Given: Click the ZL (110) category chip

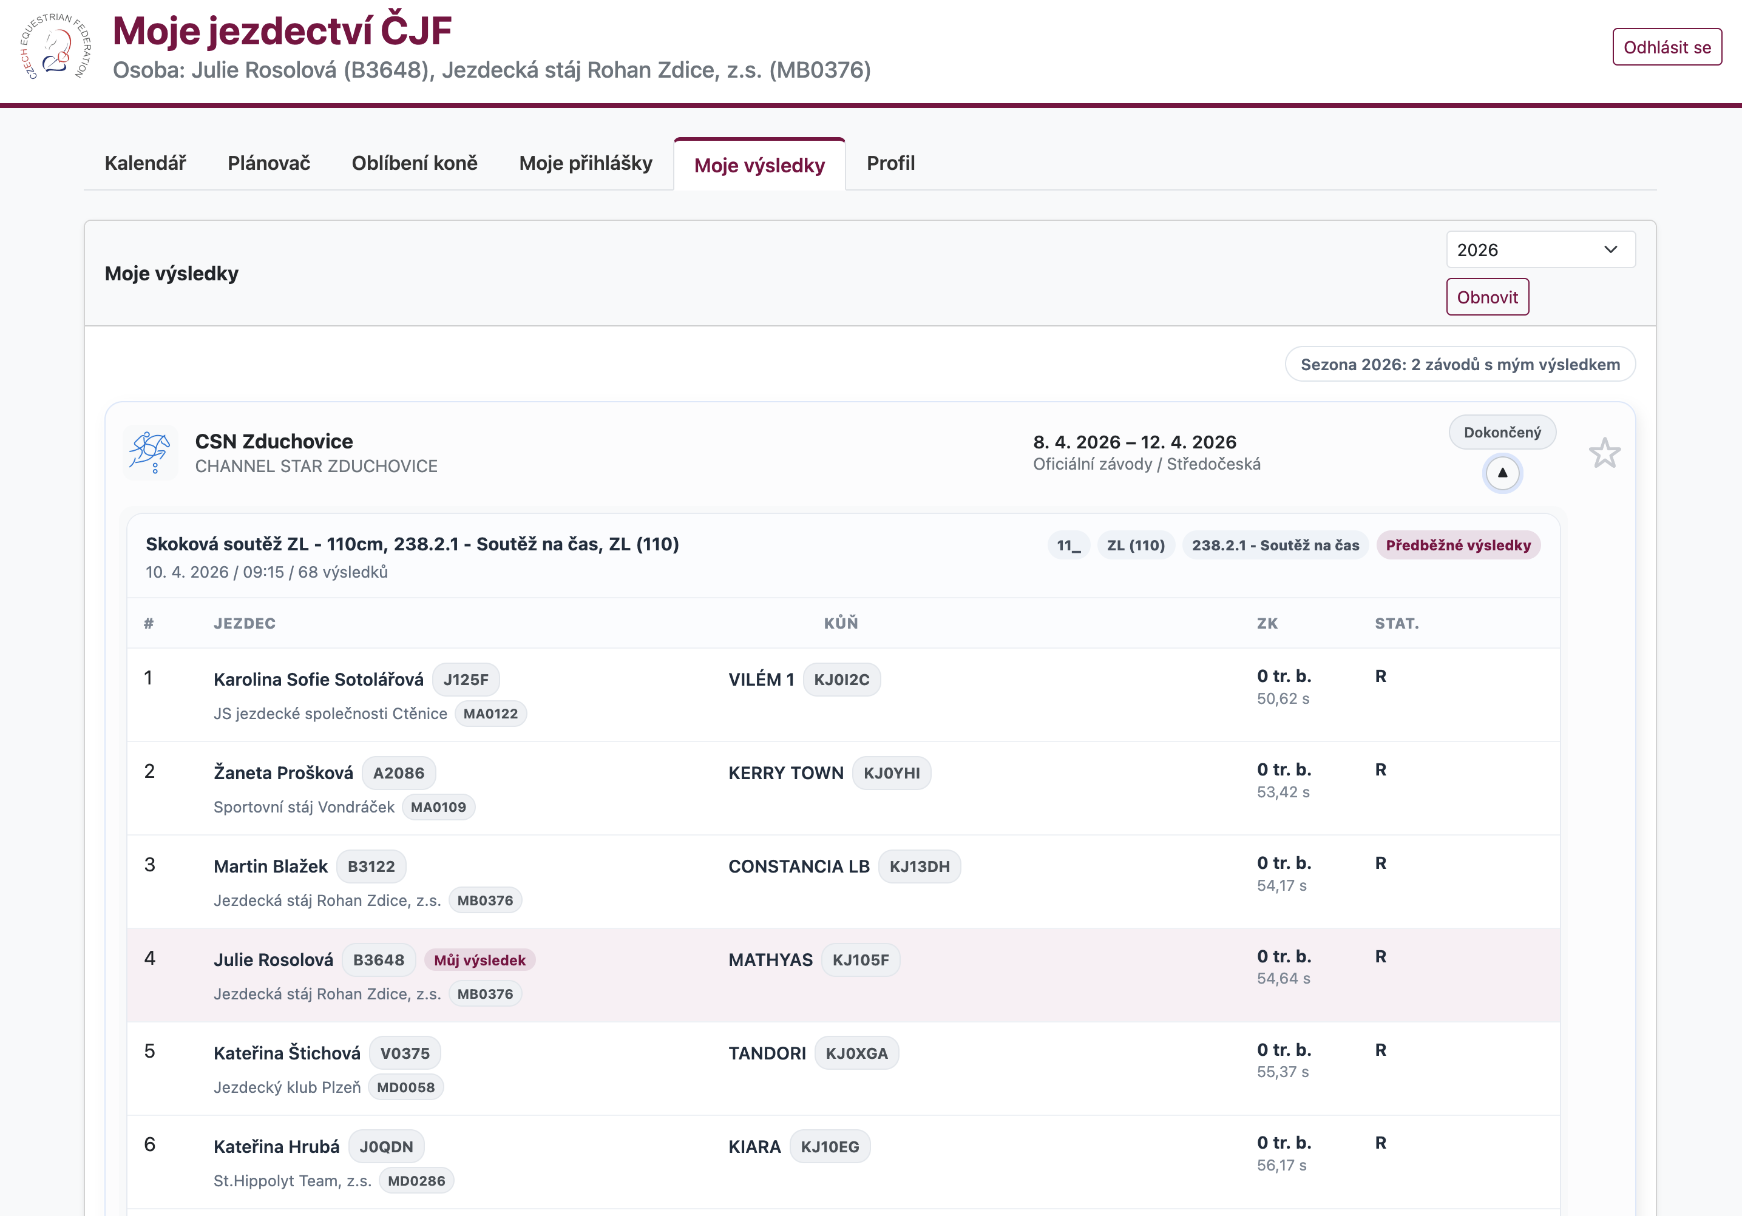Looking at the screenshot, I should coord(1135,545).
